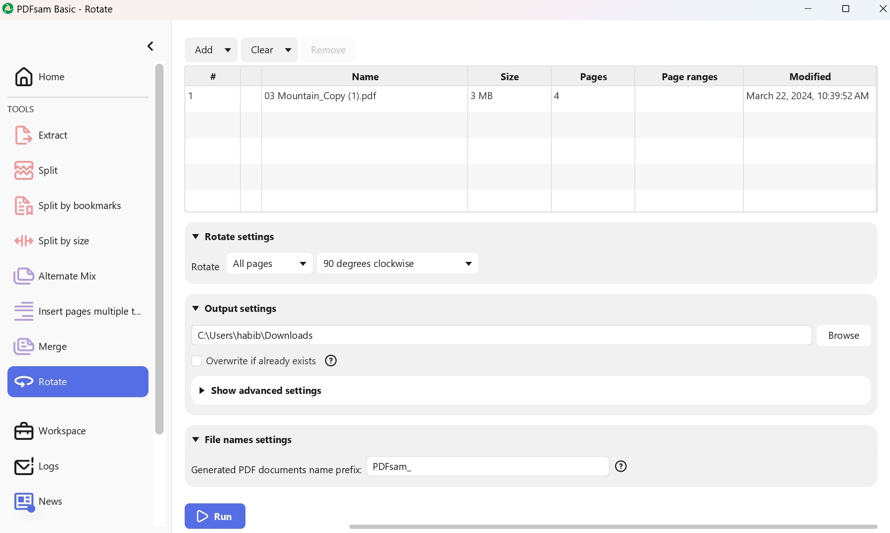Click the PDFsam_ name prefix field
Viewport: 890px width, 533px height.
(x=488, y=466)
